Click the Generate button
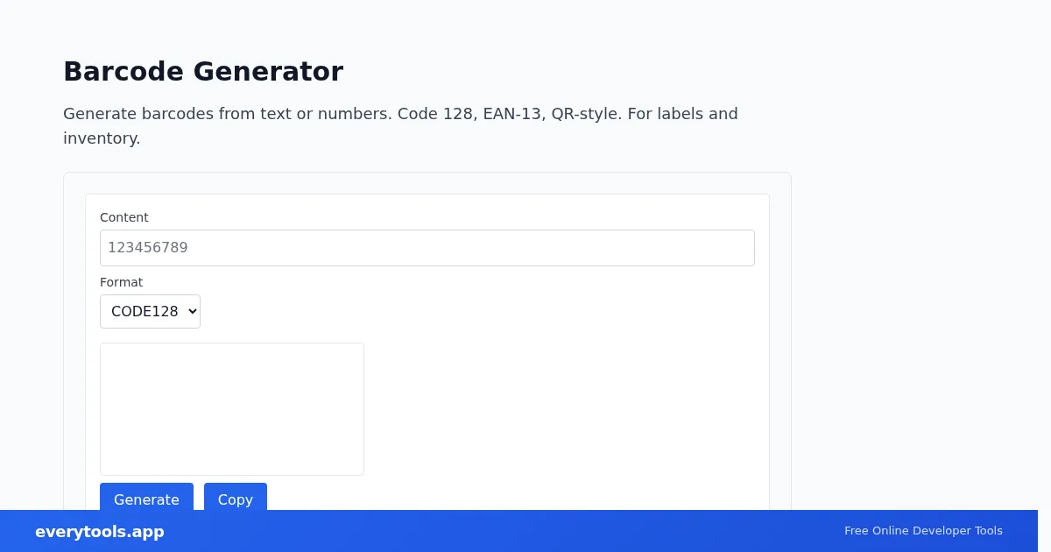This screenshot has width=1051, height=552. tap(146, 497)
